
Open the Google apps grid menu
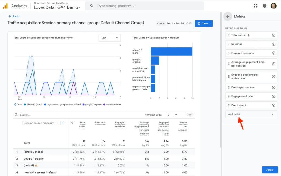tap(255, 6)
